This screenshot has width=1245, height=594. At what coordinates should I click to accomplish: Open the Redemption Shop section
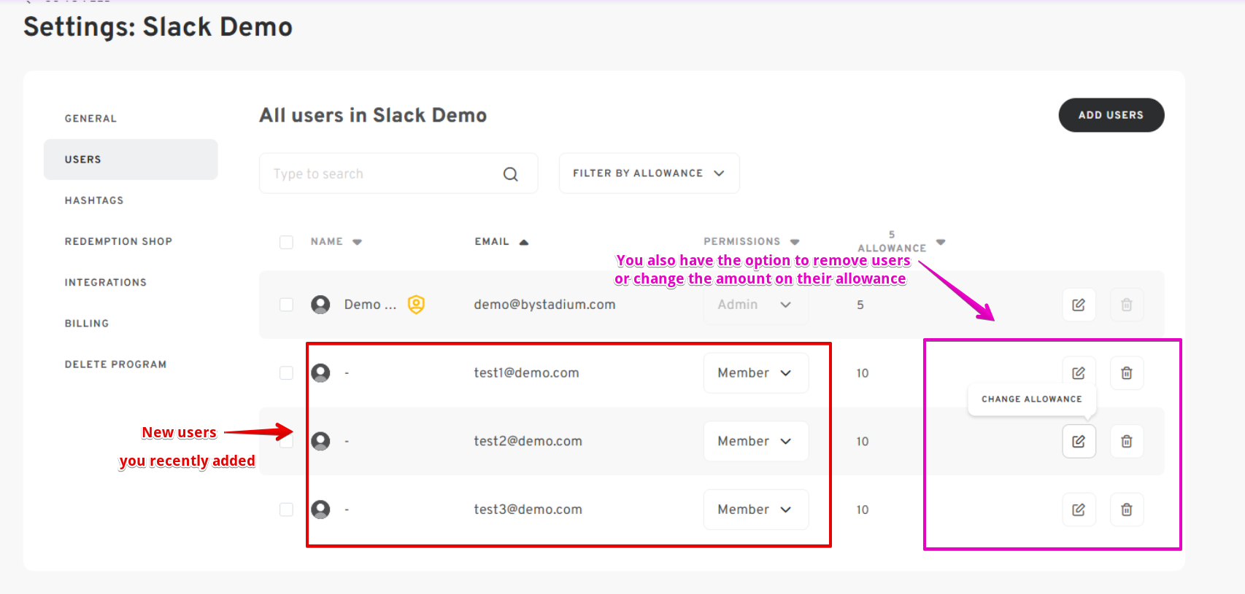pyautogui.click(x=118, y=241)
